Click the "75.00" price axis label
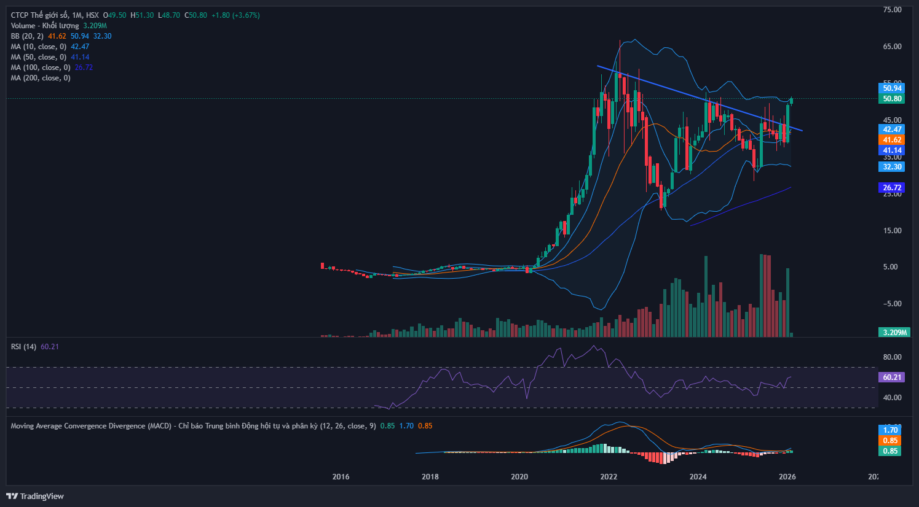 [x=892, y=10]
